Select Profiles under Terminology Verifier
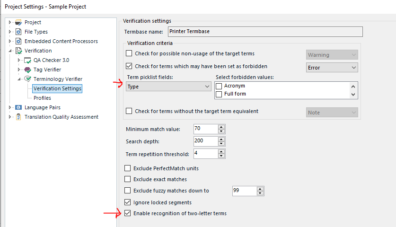Image resolution: width=396 pixels, height=227 pixels. point(42,98)
